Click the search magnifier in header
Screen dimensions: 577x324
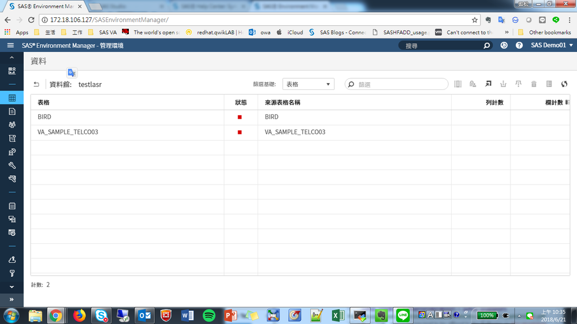coord(486,46)
